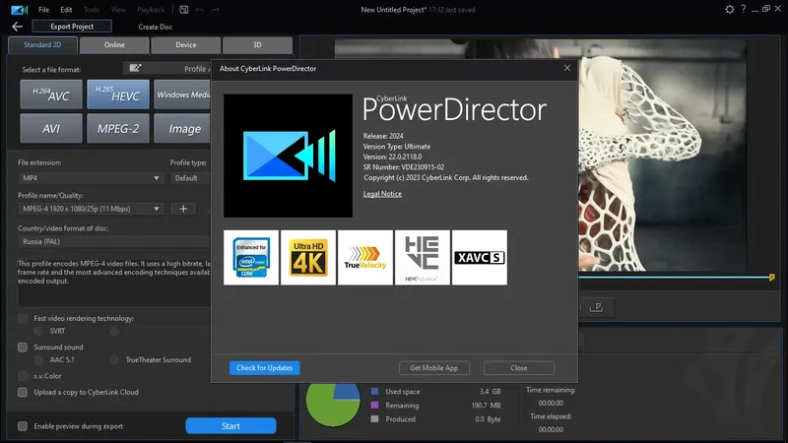Open the help question mark icon

coord(744,9)
